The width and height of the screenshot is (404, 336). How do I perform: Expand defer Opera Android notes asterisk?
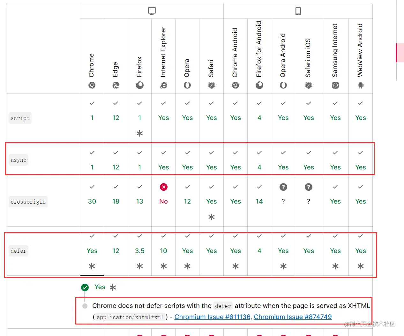point(283,266)
